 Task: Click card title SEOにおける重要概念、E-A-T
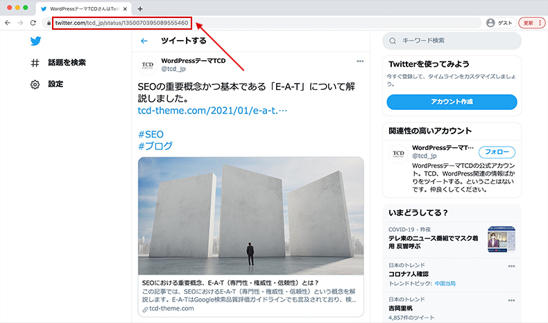click(x=230, y=283)
